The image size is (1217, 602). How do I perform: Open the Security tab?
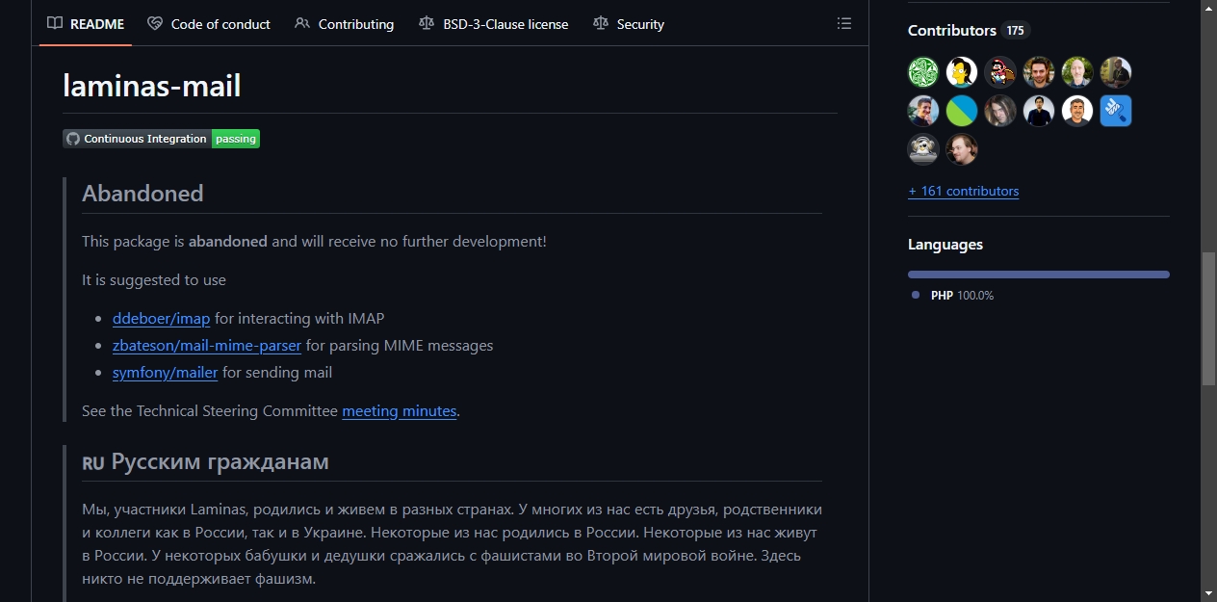pyautogui.click(x=629, y=24)
